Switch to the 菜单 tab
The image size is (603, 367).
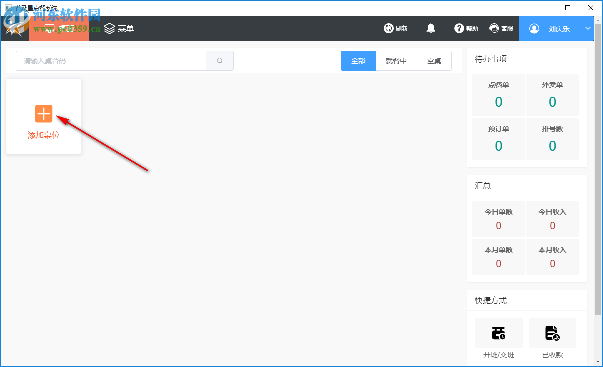(x=120, y=28)
